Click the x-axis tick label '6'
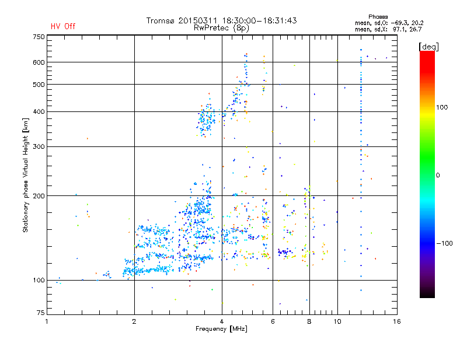The height and width of the screenshot is (350, 467). [x=273, y=321]
